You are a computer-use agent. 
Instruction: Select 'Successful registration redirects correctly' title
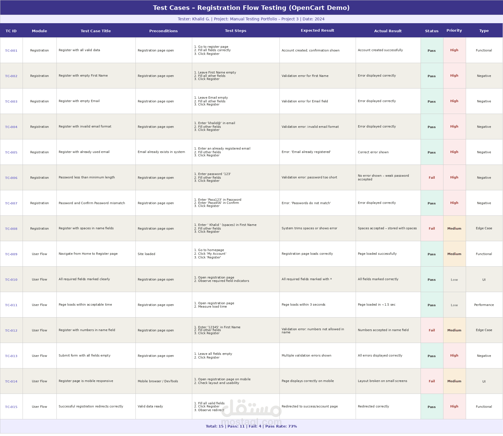pyautogui.click(x=91, y=406)
